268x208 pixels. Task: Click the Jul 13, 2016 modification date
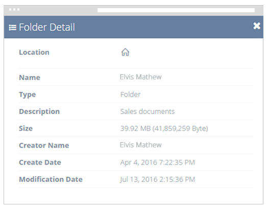click(157, 179)
